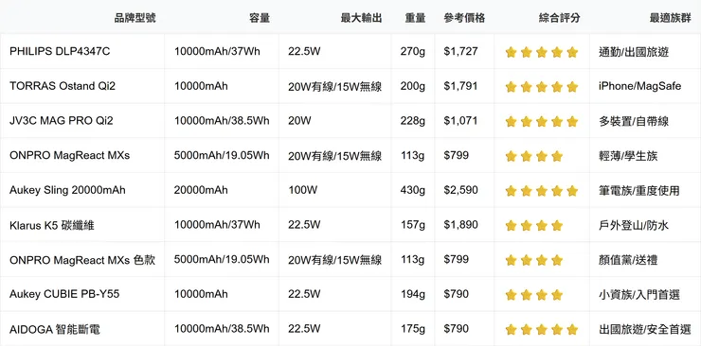Click weight 175g
This screenshot has width=701, height=346.
(413, 329)
